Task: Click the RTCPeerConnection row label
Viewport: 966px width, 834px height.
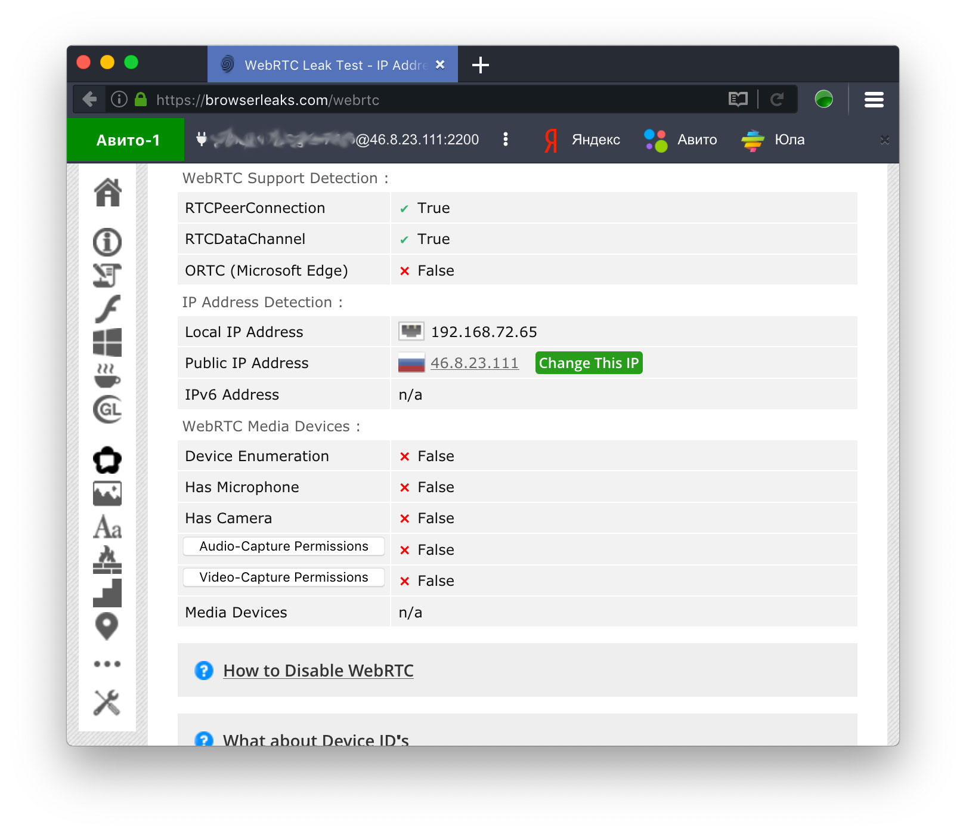Action: (255, 208)
